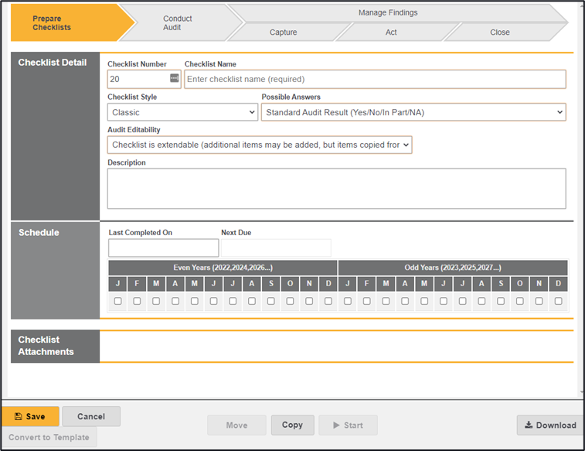Screen dimensions: 585x451
Task: Click the Last Completed On date field
Action: (x=163, y=248)
